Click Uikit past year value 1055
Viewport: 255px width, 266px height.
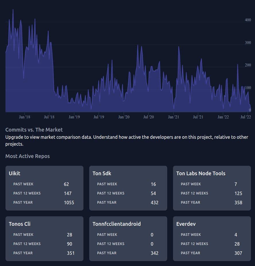click(69, 203)
